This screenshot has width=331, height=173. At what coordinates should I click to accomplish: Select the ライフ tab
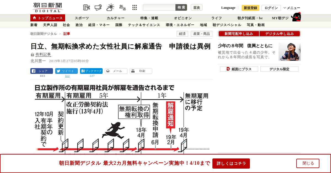pyautogui.click(x=217, y=18)
